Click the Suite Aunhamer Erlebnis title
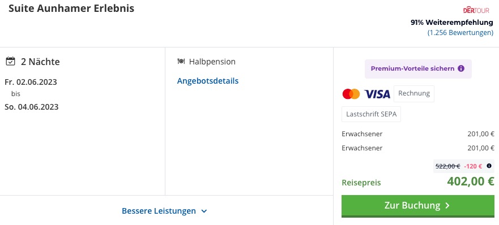Screen dimensions: 499x225 [x=71, y=8]
